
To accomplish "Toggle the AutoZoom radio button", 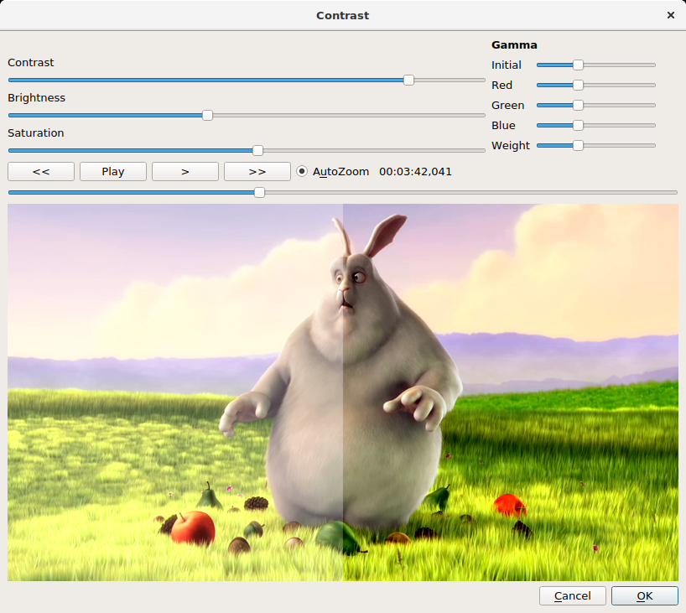I will click(303, 171).
